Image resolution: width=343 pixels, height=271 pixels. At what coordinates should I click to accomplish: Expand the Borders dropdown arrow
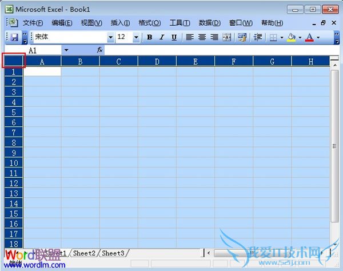(282, 38)
